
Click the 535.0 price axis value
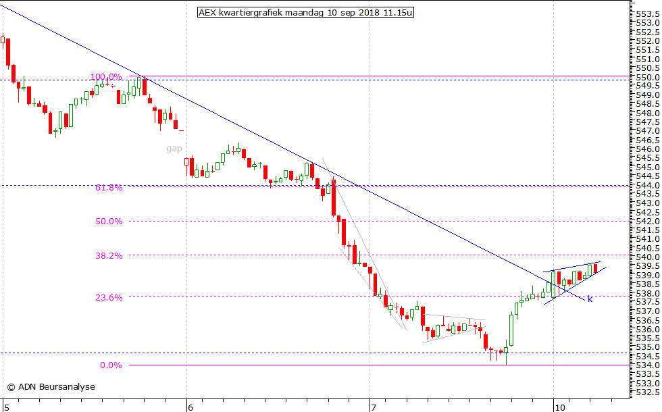648,347
